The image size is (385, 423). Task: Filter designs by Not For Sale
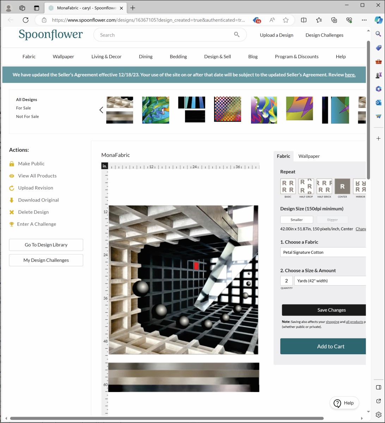pyautogui.click(x=28, y=116)
